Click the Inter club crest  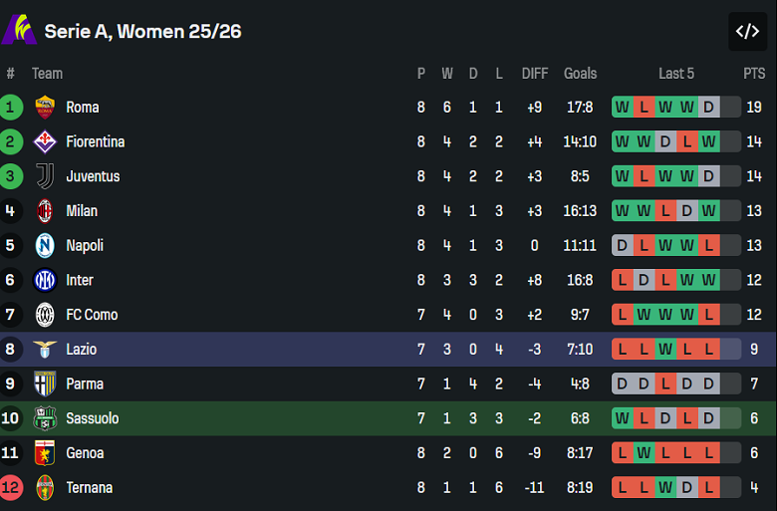[45, 280]
